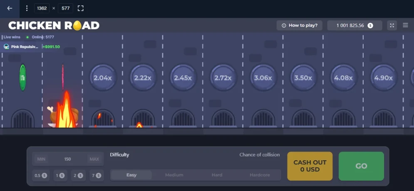
Task: Click sewer grate under 4.90x
Action: pos(384,119)
